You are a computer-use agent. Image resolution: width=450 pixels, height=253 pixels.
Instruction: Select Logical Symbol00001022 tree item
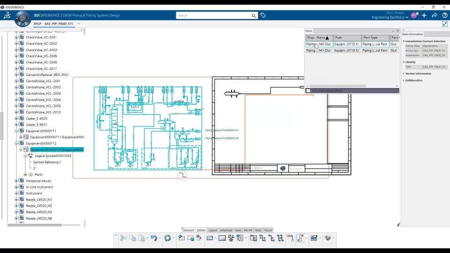click(53, 156)
